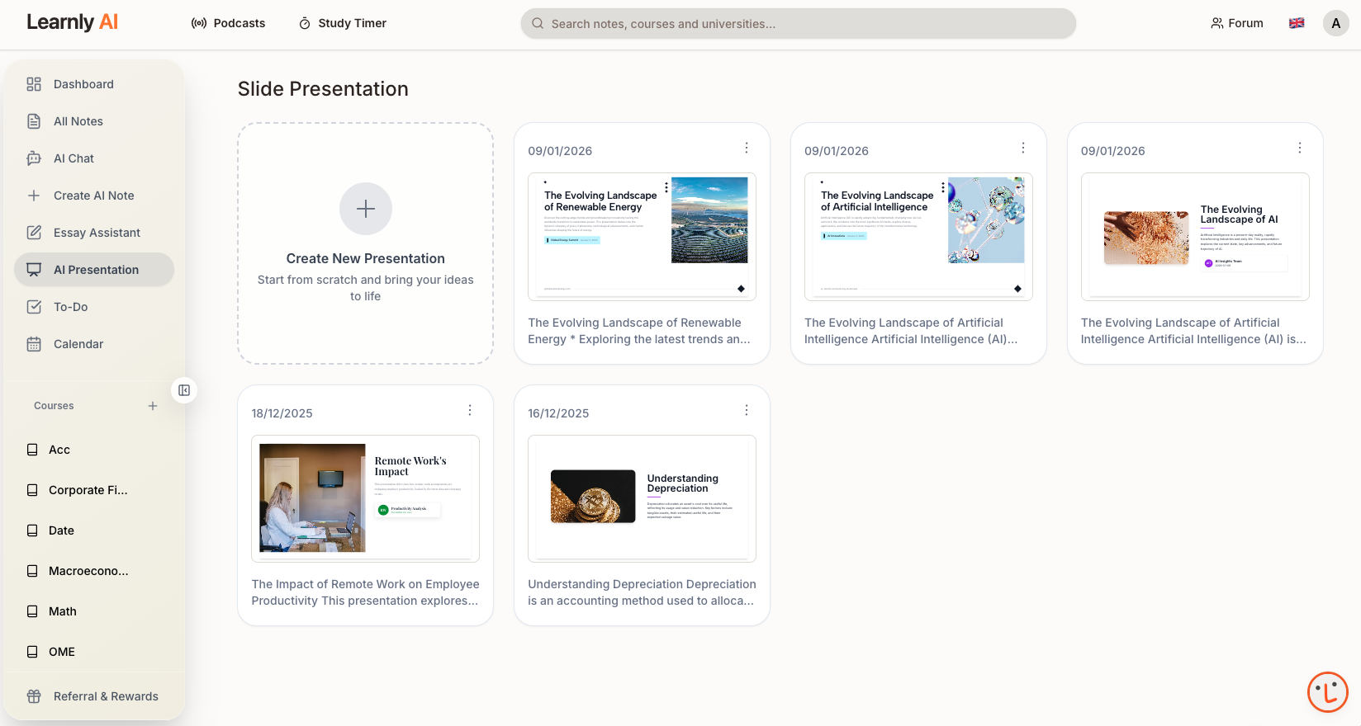Select Create AI Note in the sidebar
Viewport: 1361px width, 726px height.
[x=94, y=196]
